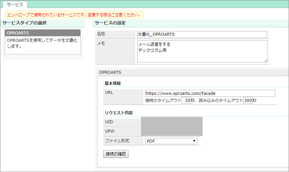Click the メモ label
289x172 pixels.
(x=101, y=43)
